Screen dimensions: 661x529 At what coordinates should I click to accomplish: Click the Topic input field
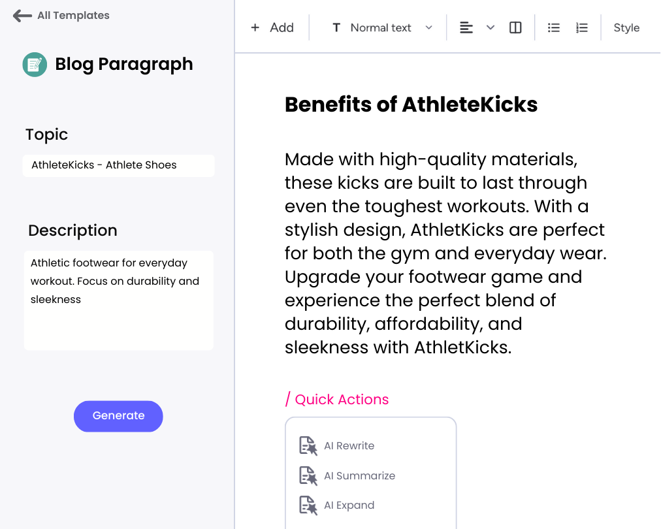118,165
